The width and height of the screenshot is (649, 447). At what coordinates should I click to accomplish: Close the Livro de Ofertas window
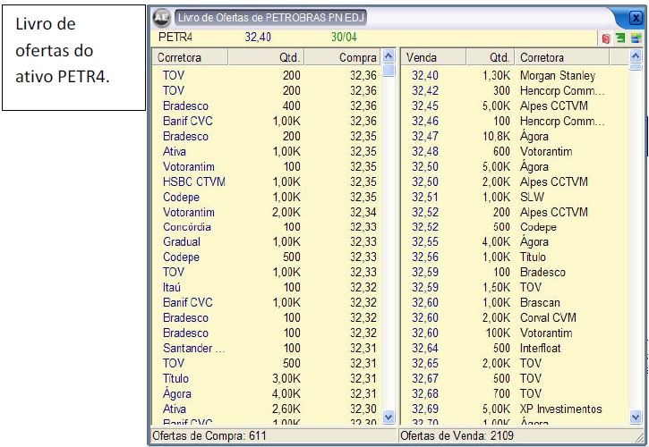pos(636,18)
